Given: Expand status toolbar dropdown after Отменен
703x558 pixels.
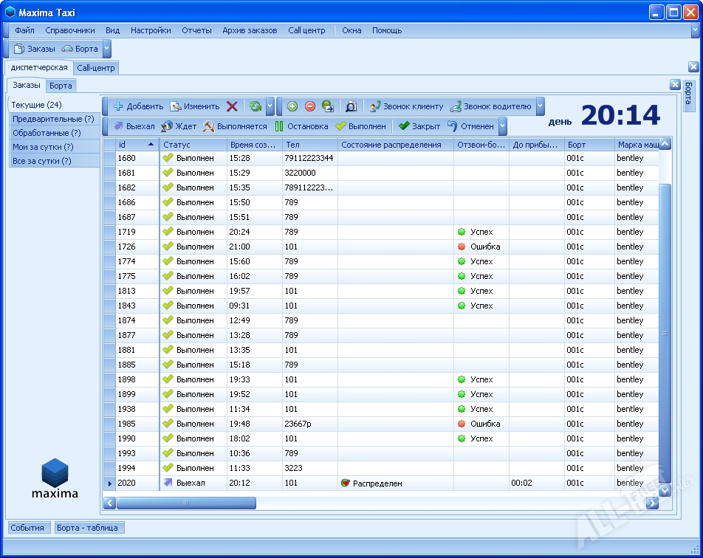Looking at the screenshot, I should point(503,126).
